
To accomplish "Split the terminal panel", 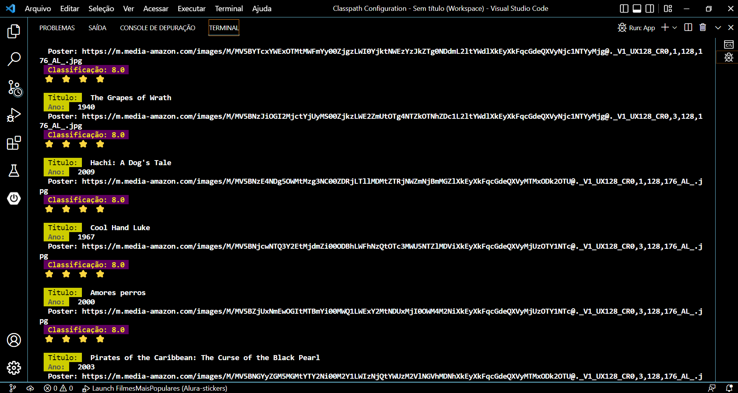I will coord(688,27).
